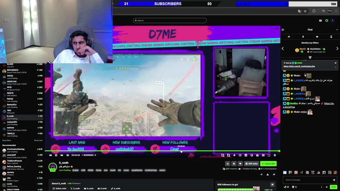The image size is (340, 191).
Task: Click Show More in sidebar
Action: 7,140
